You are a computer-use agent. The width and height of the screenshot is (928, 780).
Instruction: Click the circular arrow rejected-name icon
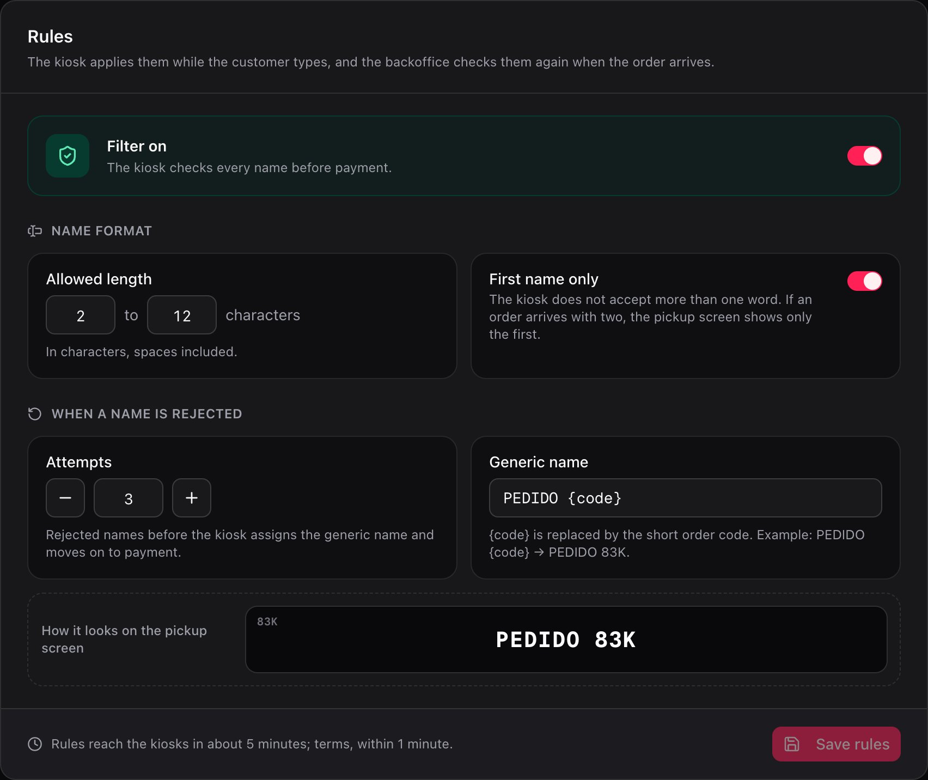coord(35,414)
